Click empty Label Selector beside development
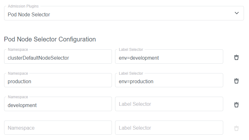This screenshot has width=249, height=140. [x=169, y=104]
